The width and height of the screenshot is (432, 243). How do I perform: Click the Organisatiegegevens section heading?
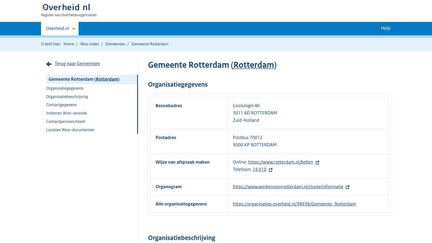[178, 85]
